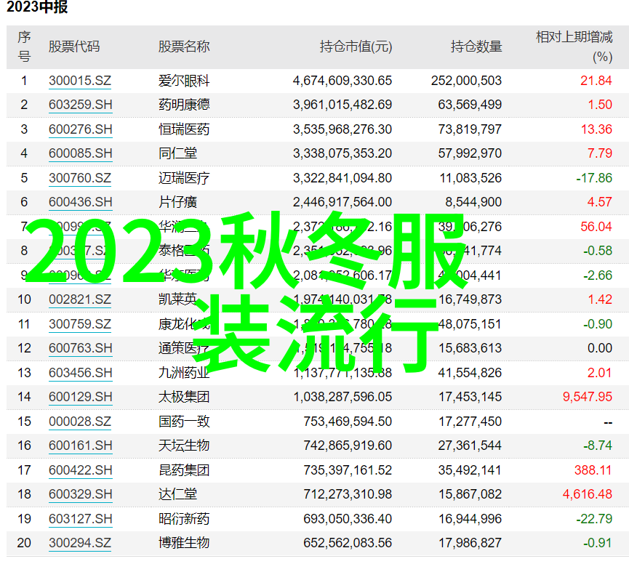Screen dimensions: 629x564
Task: Open stock code 600329.SH
Action: coord(80,493)
